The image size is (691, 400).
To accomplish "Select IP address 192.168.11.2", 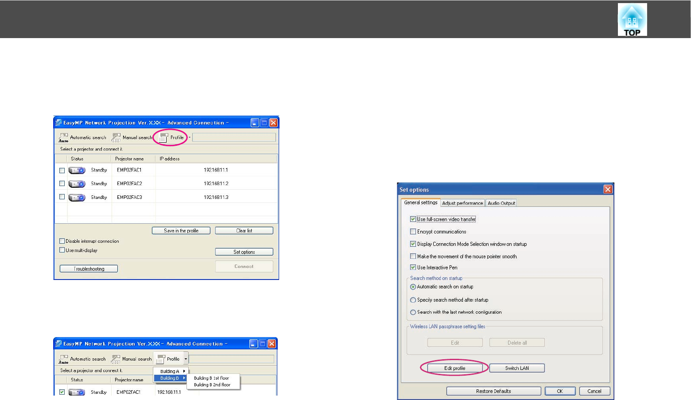I will pyautogui.click(x=216, y=183).
